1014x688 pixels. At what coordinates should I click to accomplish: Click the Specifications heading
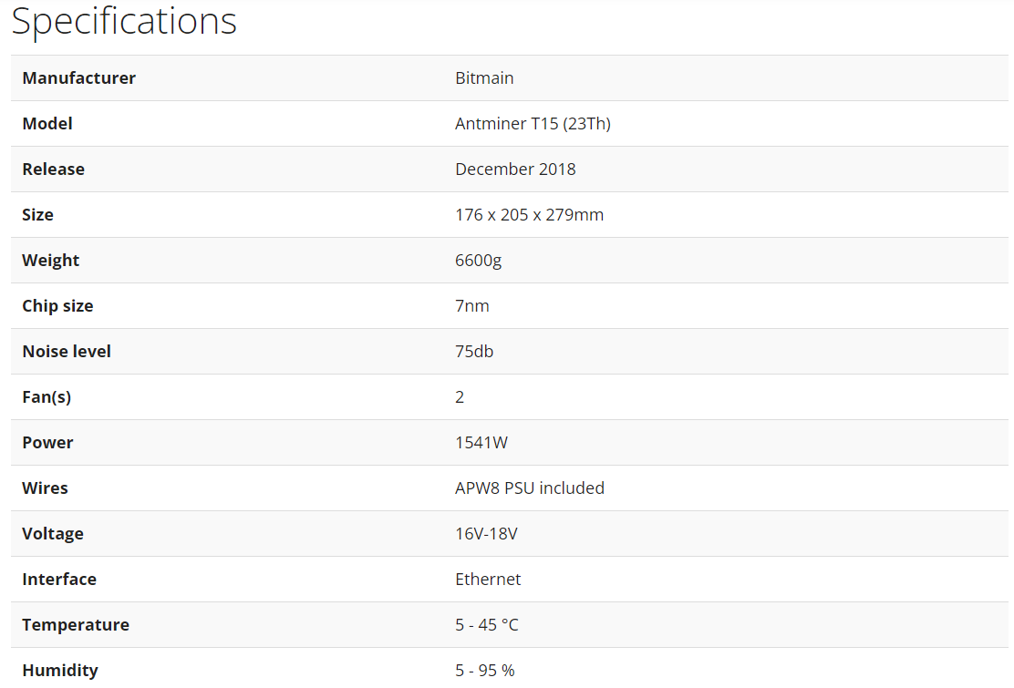[124, 20]
